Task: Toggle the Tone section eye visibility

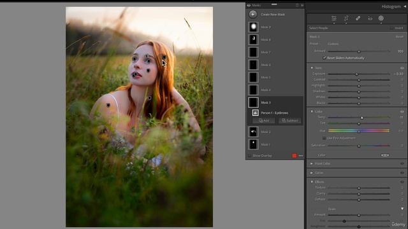Action: coord(402,68)
